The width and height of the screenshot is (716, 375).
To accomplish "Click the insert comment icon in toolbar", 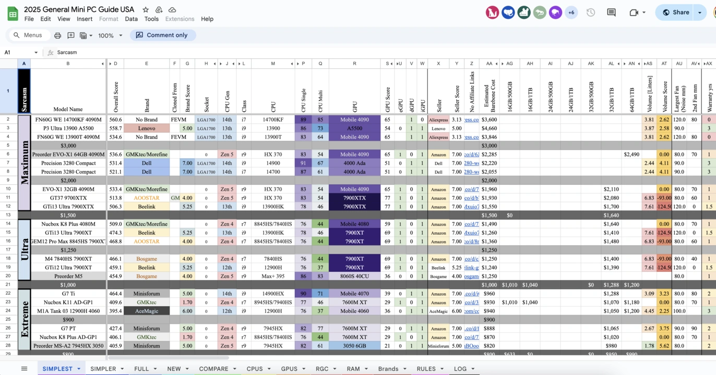I will 70,35.
